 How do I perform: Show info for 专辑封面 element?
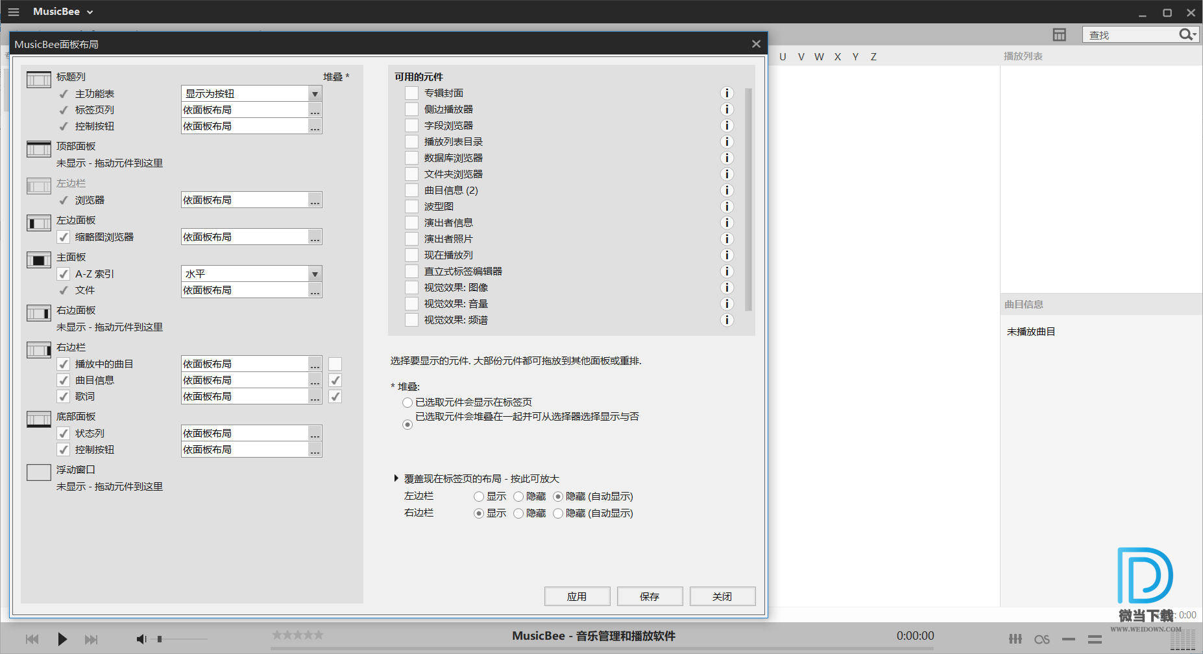(727, 93)
